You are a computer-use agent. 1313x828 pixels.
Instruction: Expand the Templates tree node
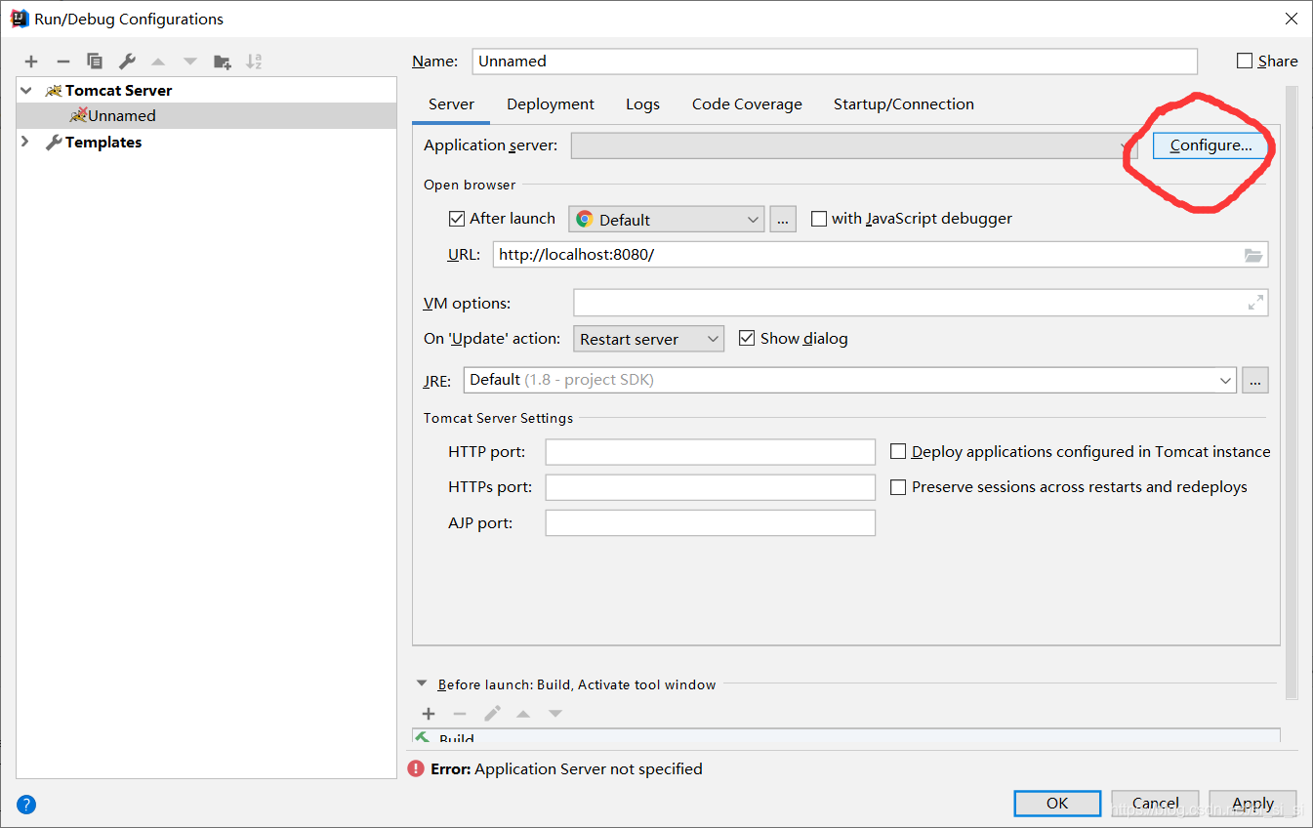[x=25, y=142]
